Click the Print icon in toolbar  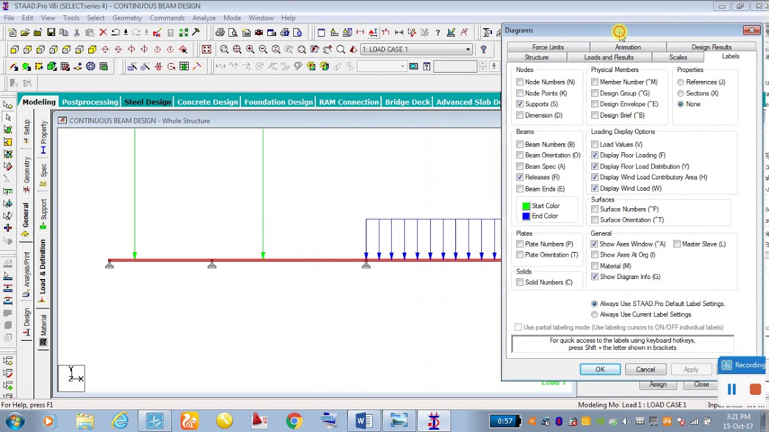point(220,32)
